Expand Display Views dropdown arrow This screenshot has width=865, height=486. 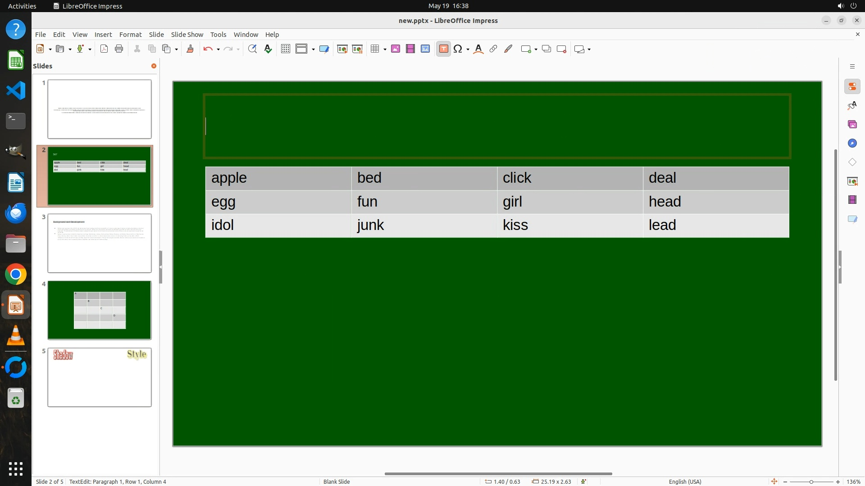(x=313, y=49)
